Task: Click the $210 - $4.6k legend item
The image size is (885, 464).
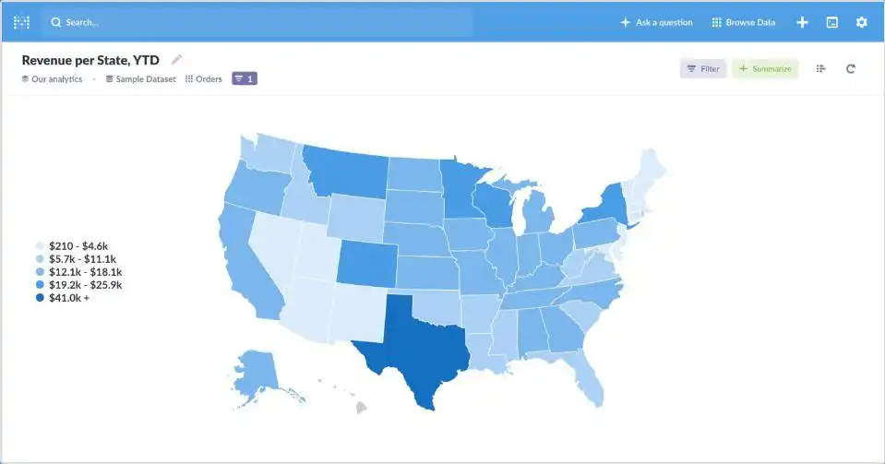Action: pos(78,246)
